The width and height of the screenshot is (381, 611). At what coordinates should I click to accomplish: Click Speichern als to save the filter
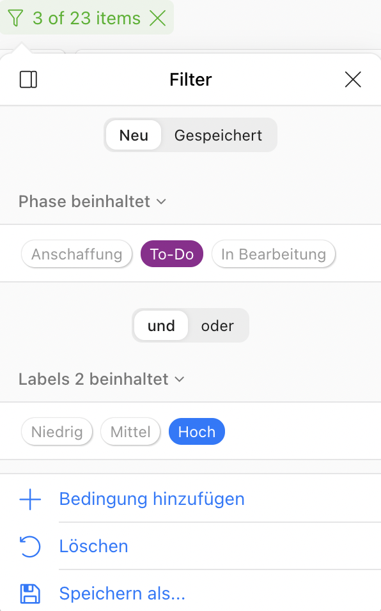[122, 594]
